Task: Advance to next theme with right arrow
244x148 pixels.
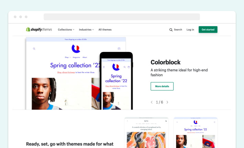Action: [167, 102]
